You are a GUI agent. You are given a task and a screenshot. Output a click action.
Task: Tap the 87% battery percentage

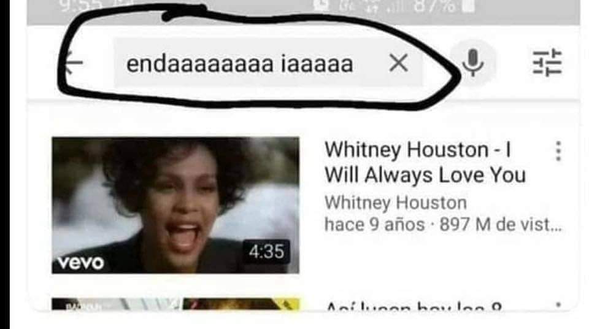[x=436, y=6]
